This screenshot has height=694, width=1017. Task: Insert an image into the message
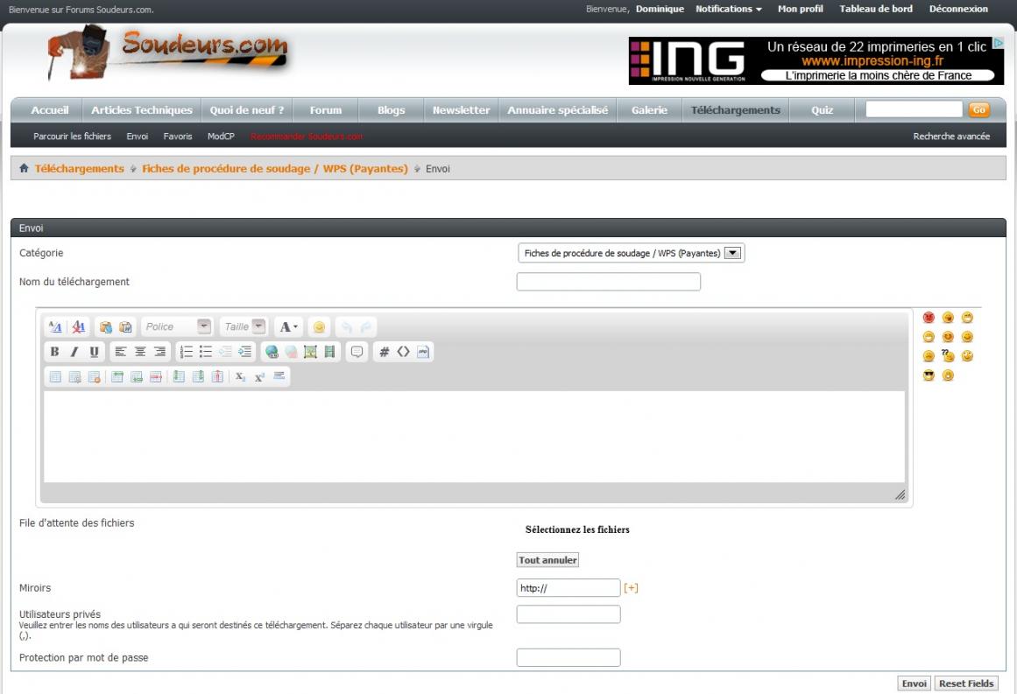pyautogui.click(x=310, y=352)
